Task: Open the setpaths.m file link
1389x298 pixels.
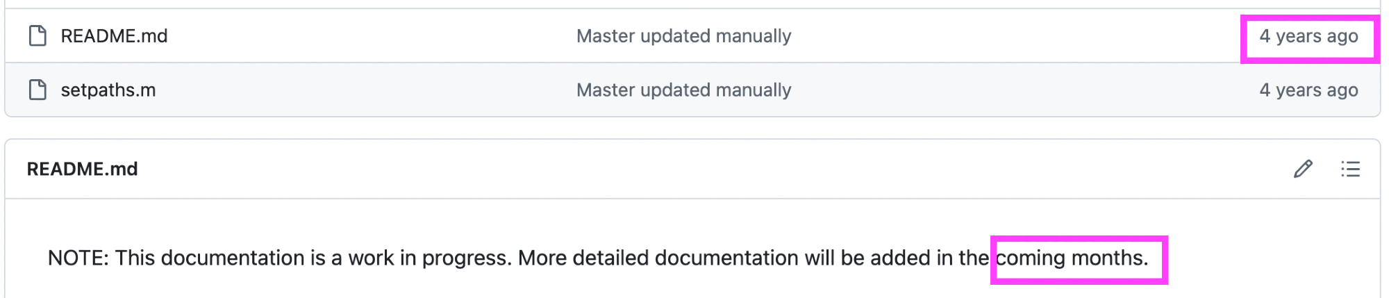Action: click(108, 90)
